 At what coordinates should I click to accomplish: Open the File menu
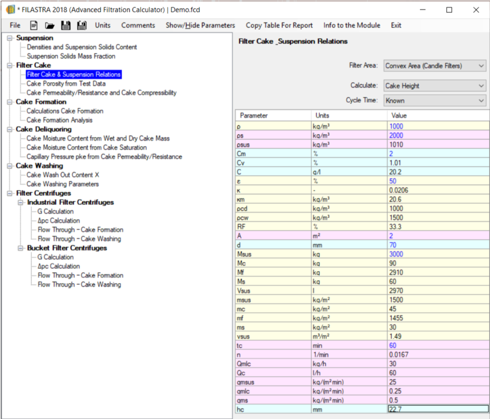[15, 26]
